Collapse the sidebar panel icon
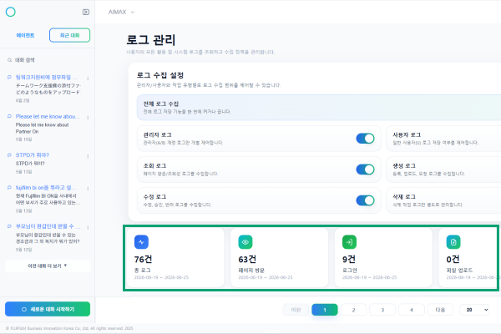 86,13
